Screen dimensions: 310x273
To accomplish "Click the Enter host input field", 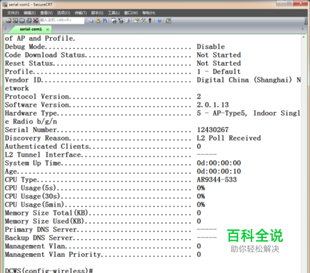I will pos(62,20).
